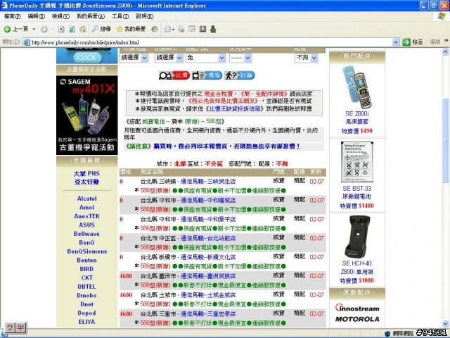Click the Discuss toolbar icon
The image size is (450, 338).
point(202,29)
